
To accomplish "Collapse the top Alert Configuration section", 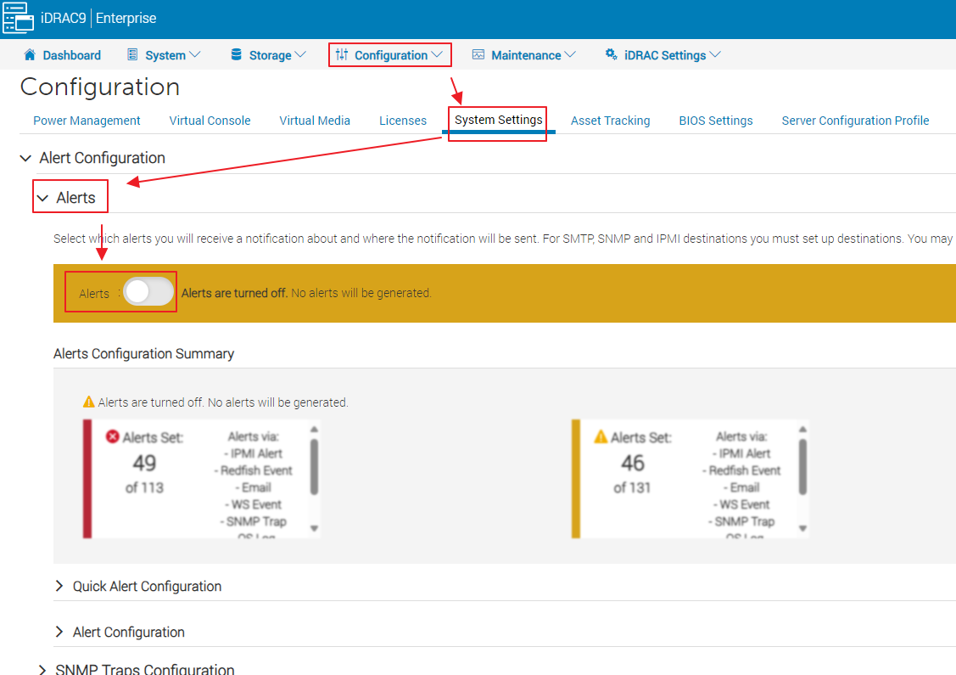I will coord(25,158).
